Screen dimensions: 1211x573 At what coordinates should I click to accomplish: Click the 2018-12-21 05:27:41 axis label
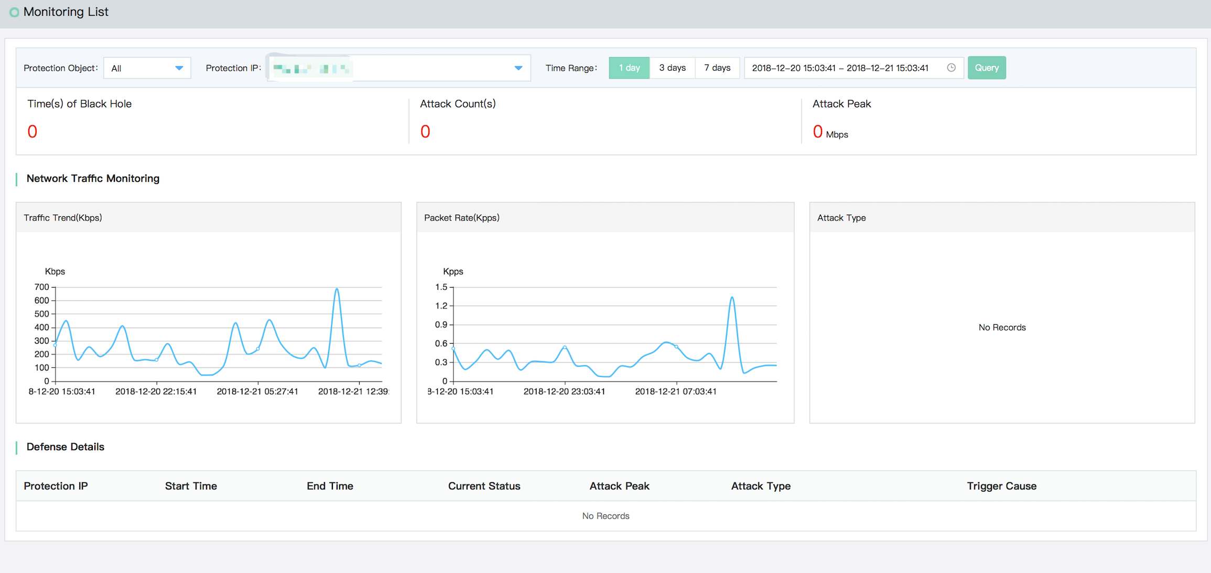[257, 391]
